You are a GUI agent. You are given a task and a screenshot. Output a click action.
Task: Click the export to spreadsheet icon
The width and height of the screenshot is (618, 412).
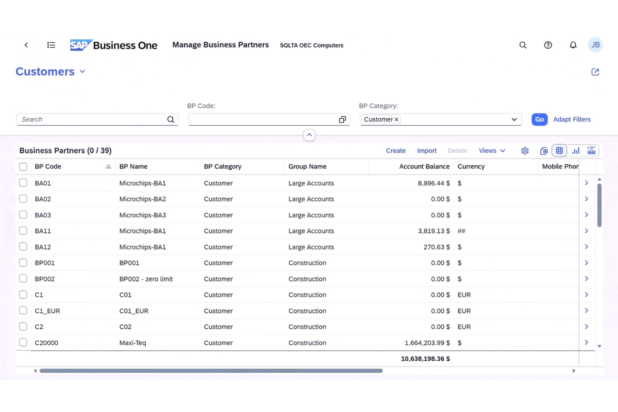[x=544, y=151]
